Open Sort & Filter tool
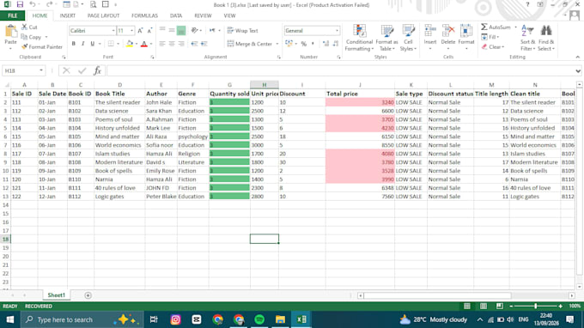 (x=527, y=38)
